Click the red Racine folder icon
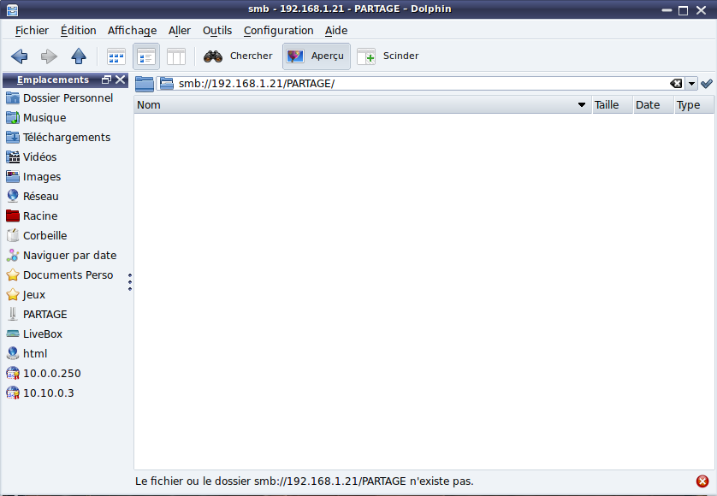The height and width of the screenshot is (496, 717). [x=13, y=216]
